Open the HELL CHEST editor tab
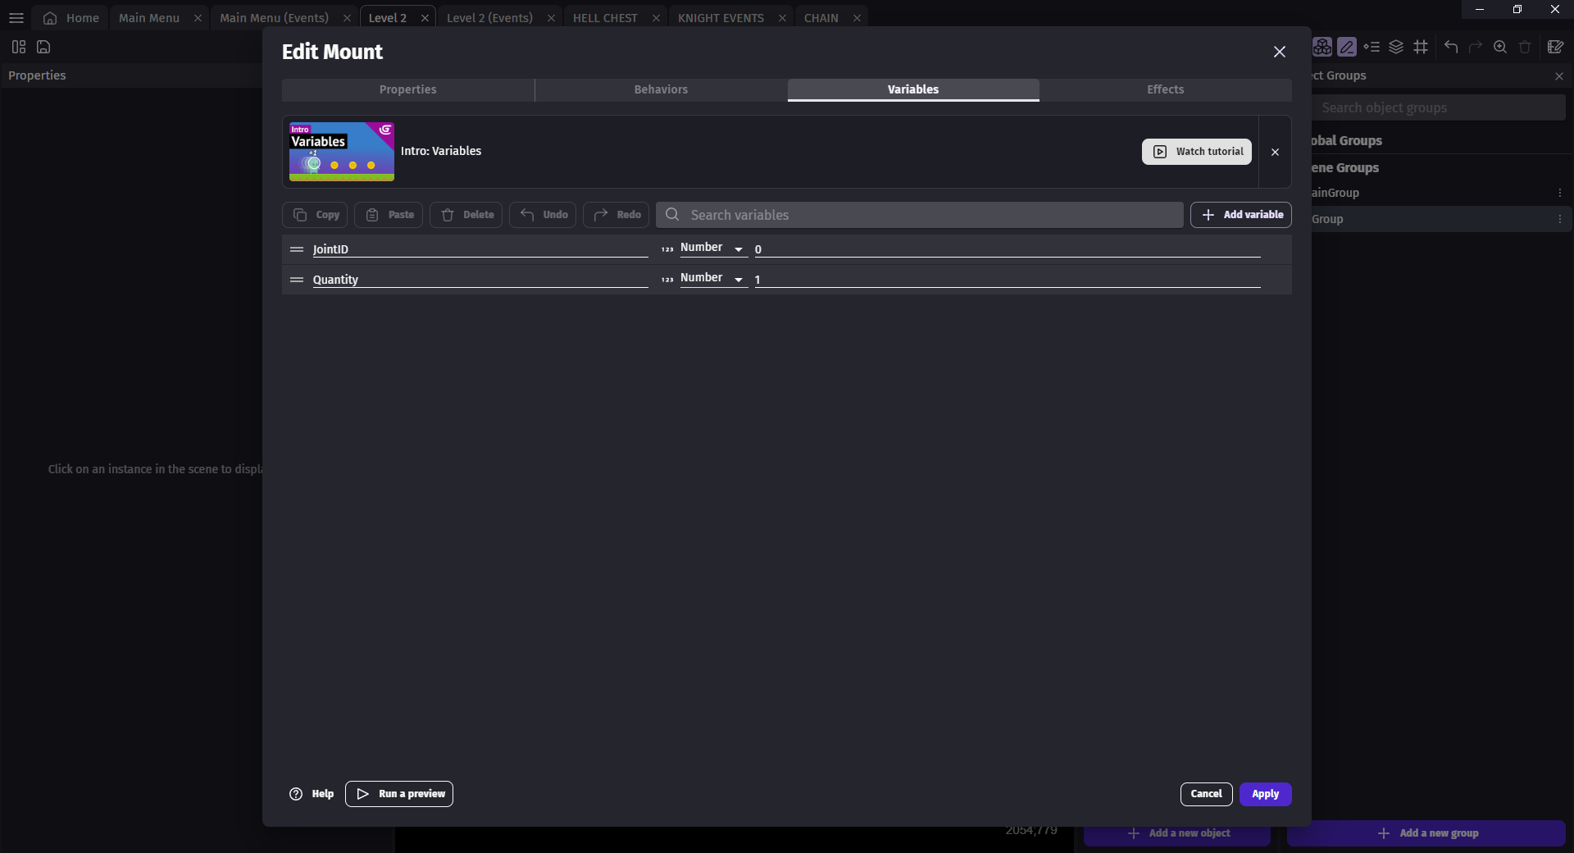The image size is (1574, 853). [605, 18]
